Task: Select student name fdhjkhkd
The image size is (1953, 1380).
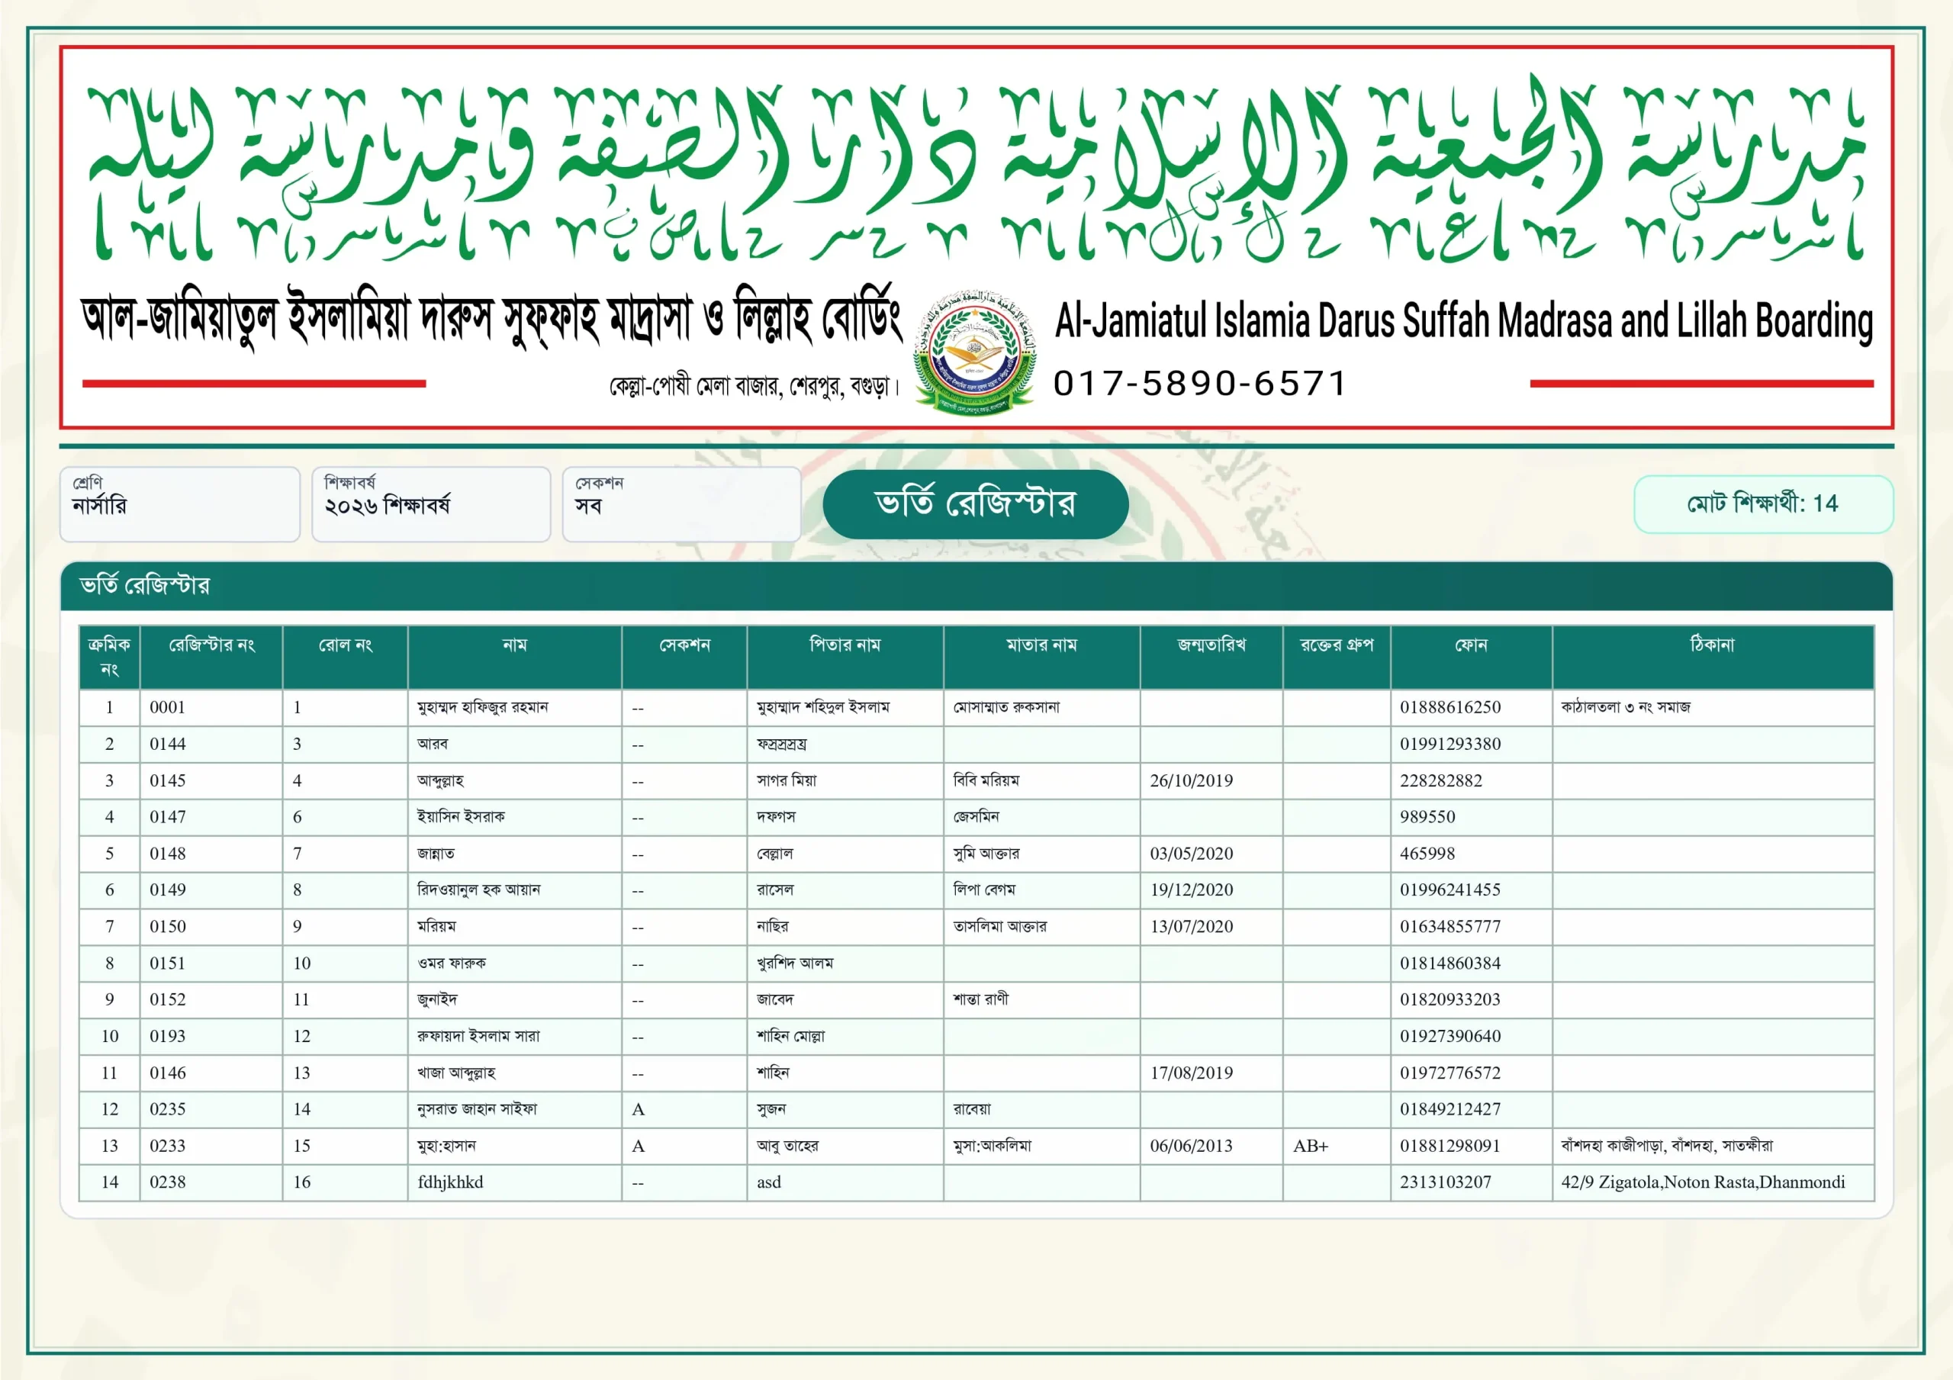Action: pyautogui.click(x=450, y=1182)
